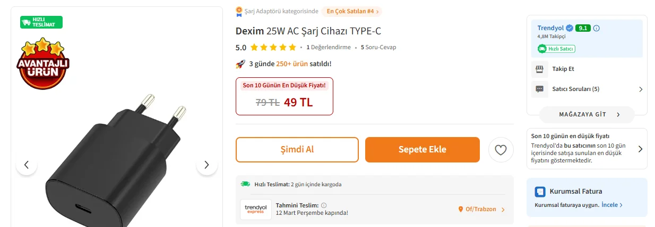Open the 5 Soru-Cevap link
This screenshot has width=655, height=227.
[x=378, y=47]
